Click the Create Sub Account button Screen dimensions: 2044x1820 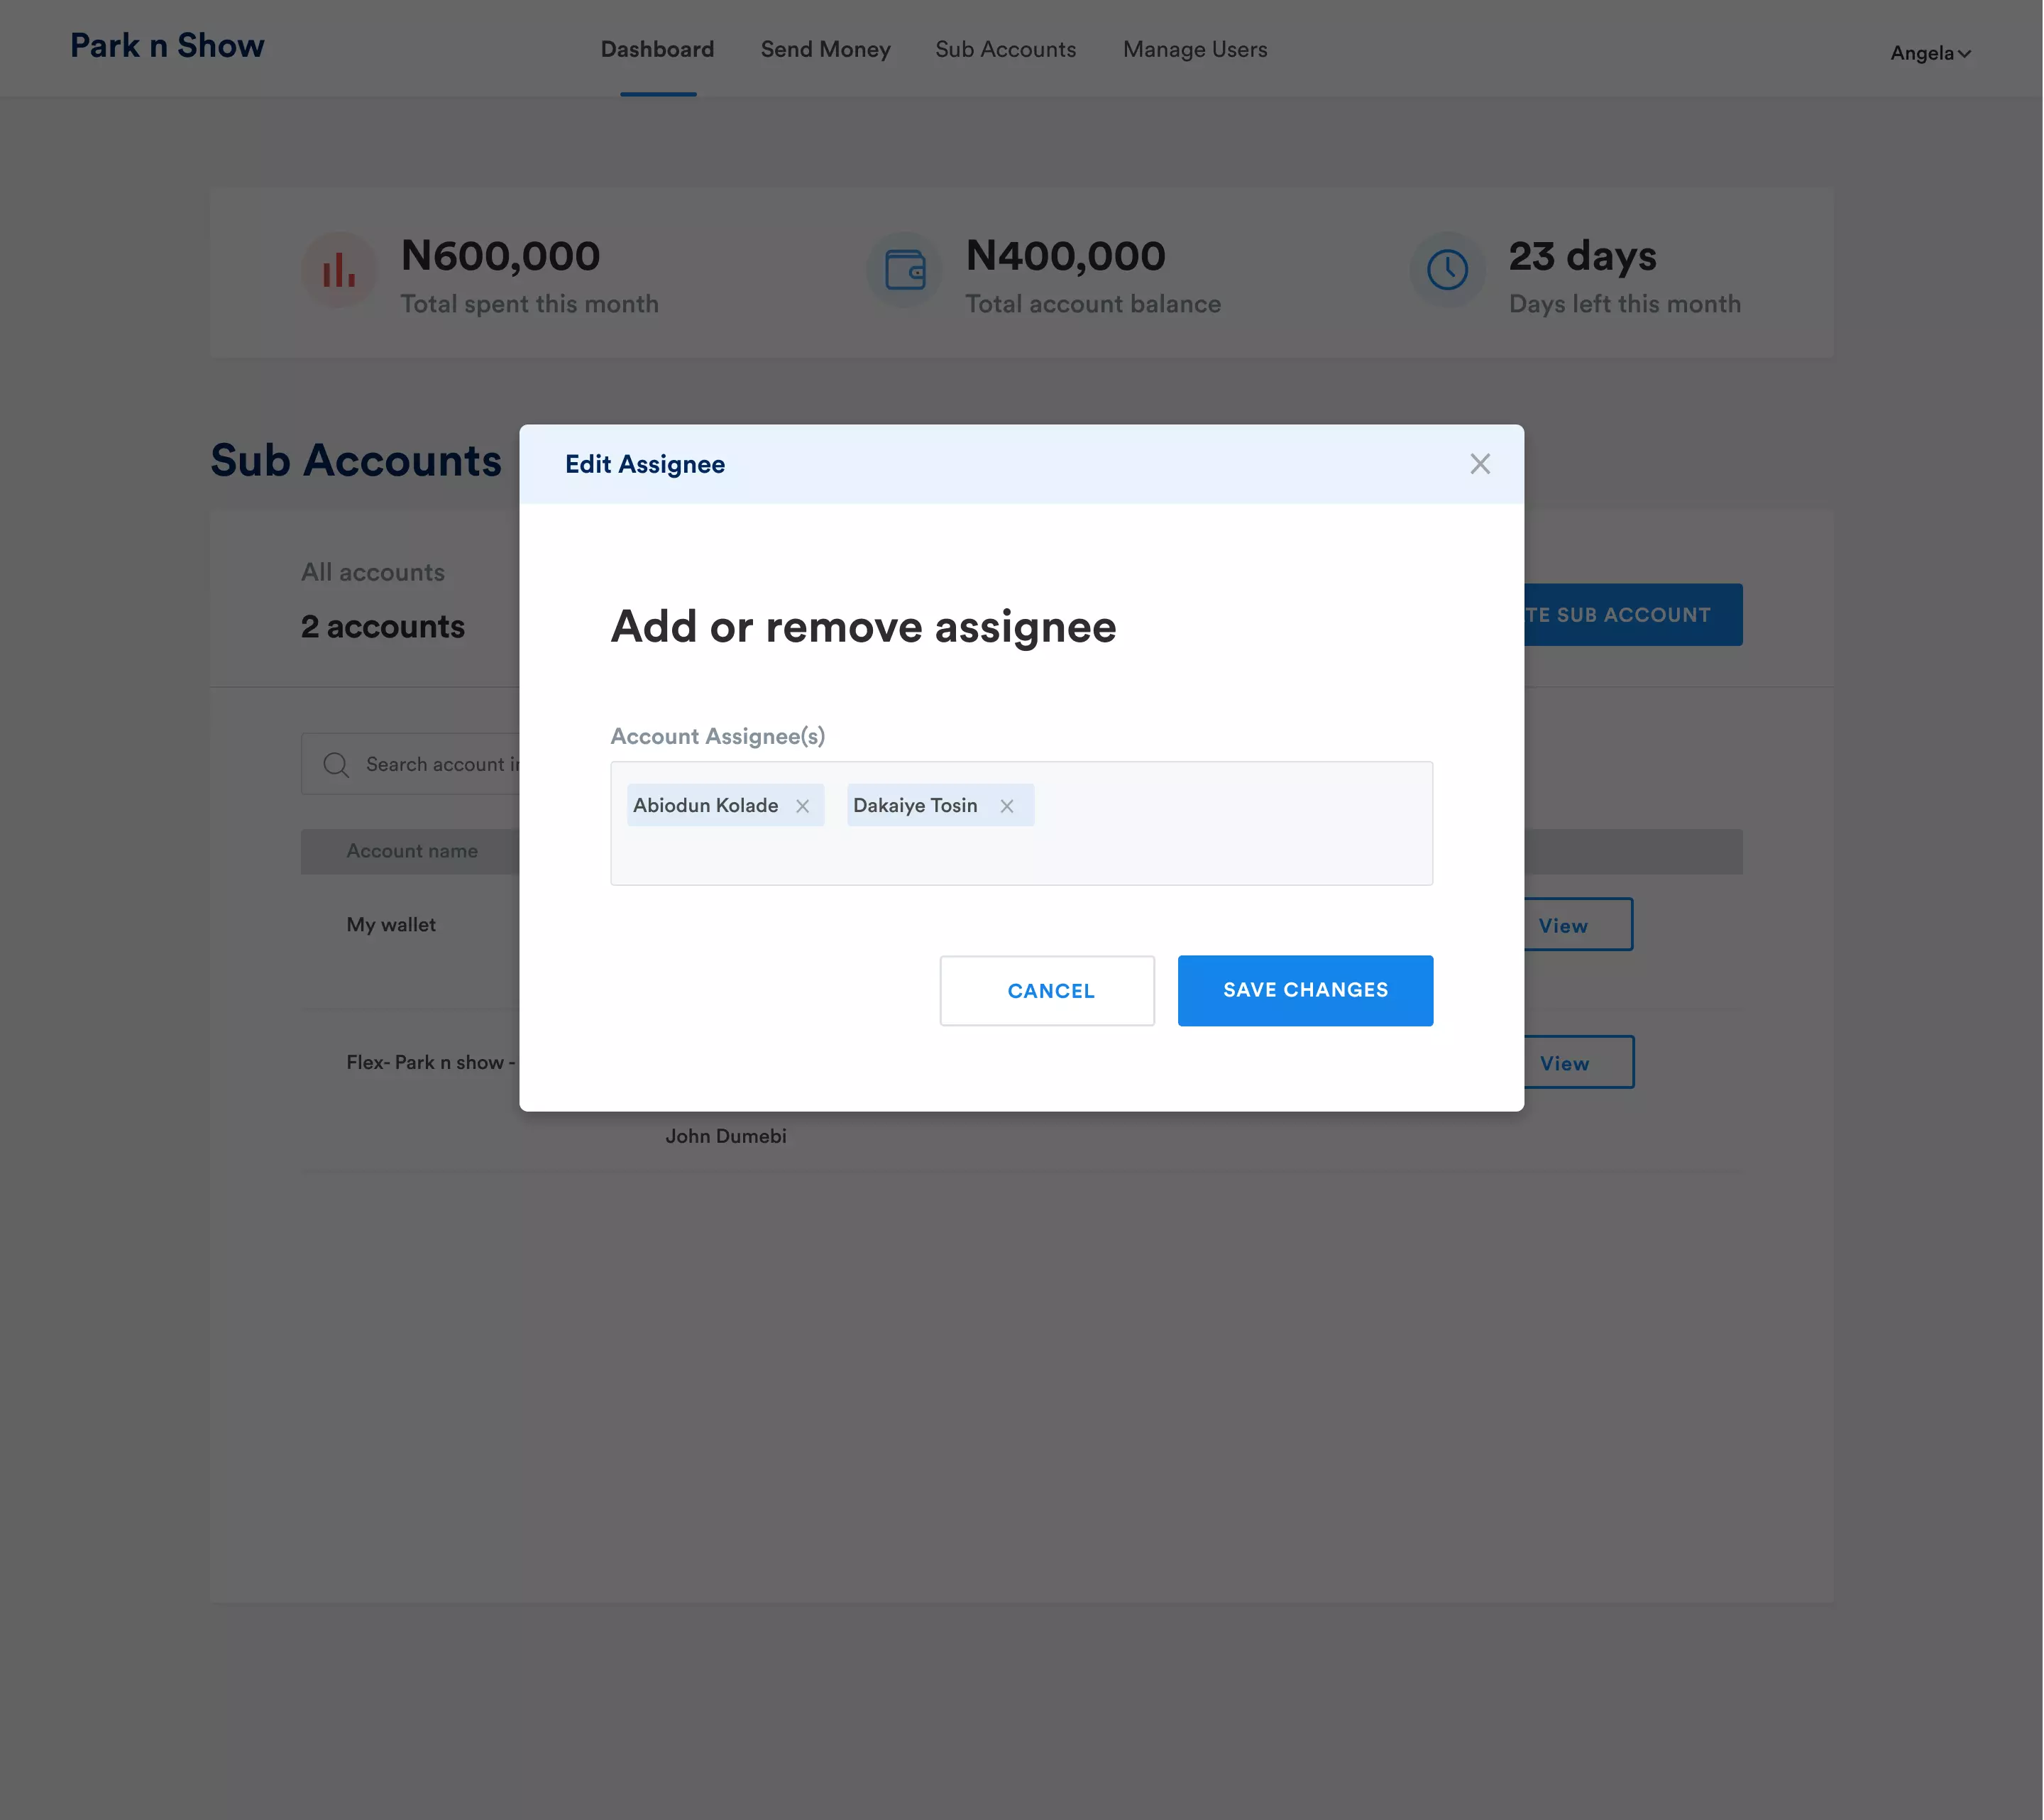pos(1632,615)
